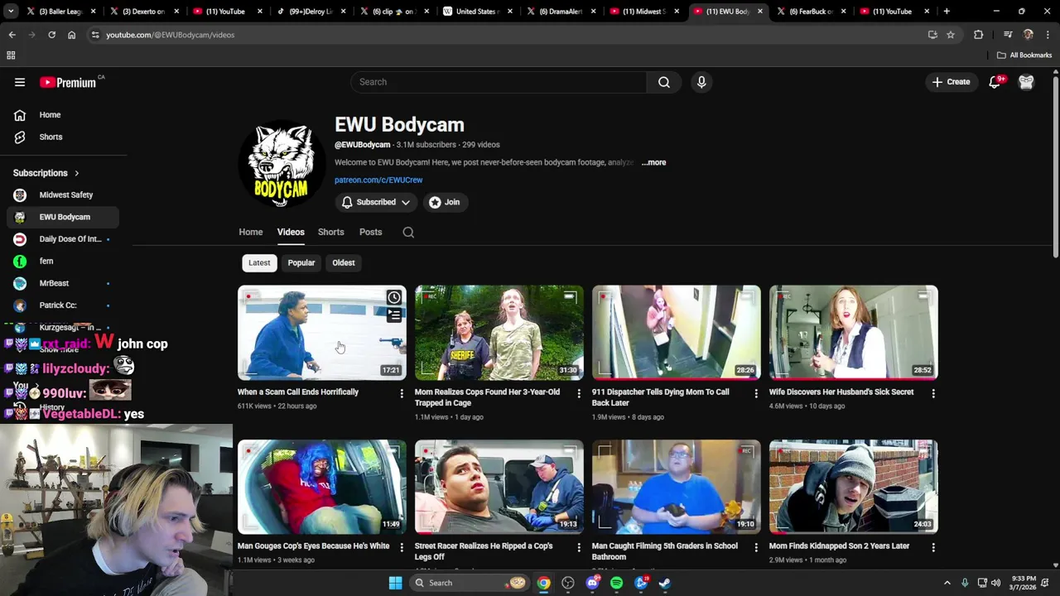Open Daily Dose Of Internet subscription

pyautogui.click(x=63, y=239)
